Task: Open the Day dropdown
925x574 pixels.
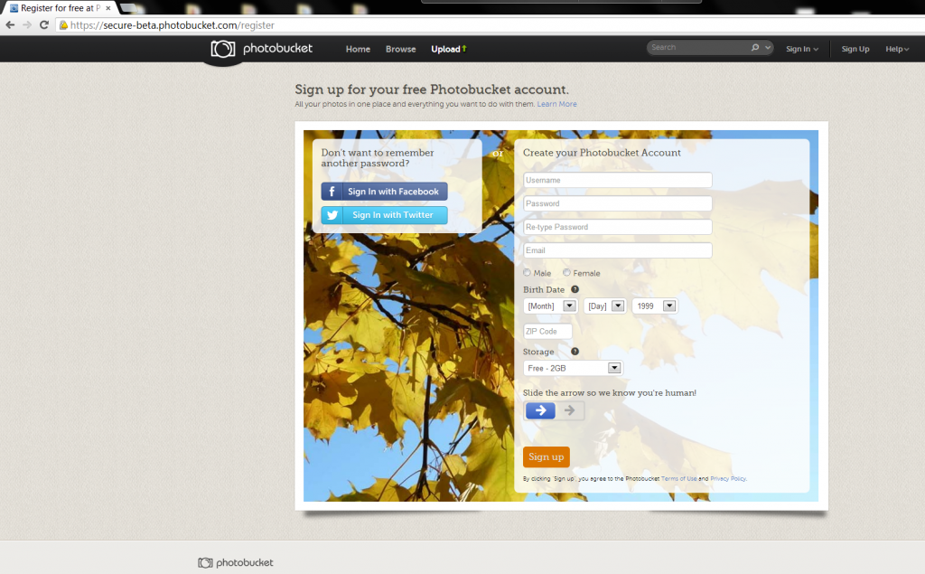Action: [x=604, y=306]
